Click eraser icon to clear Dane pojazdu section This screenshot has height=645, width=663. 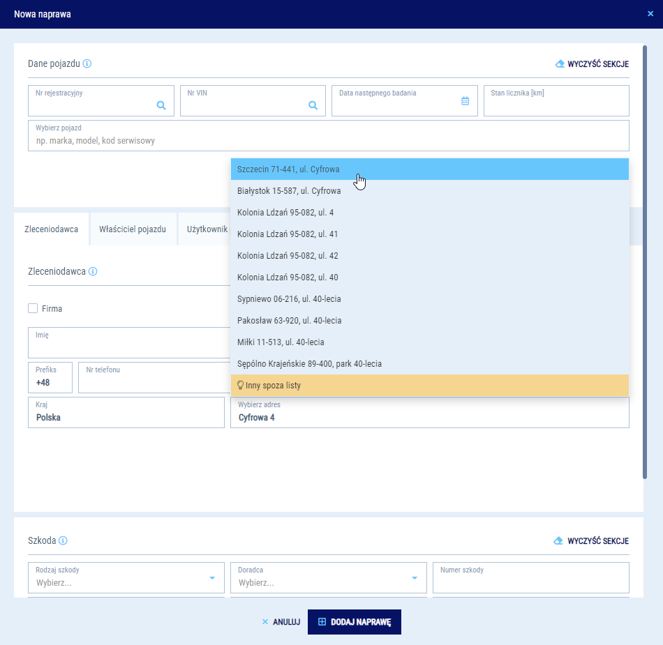559,64
